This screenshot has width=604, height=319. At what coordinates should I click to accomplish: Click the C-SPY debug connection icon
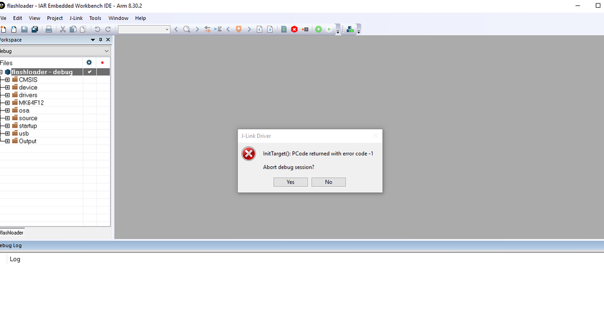(350, 29)
